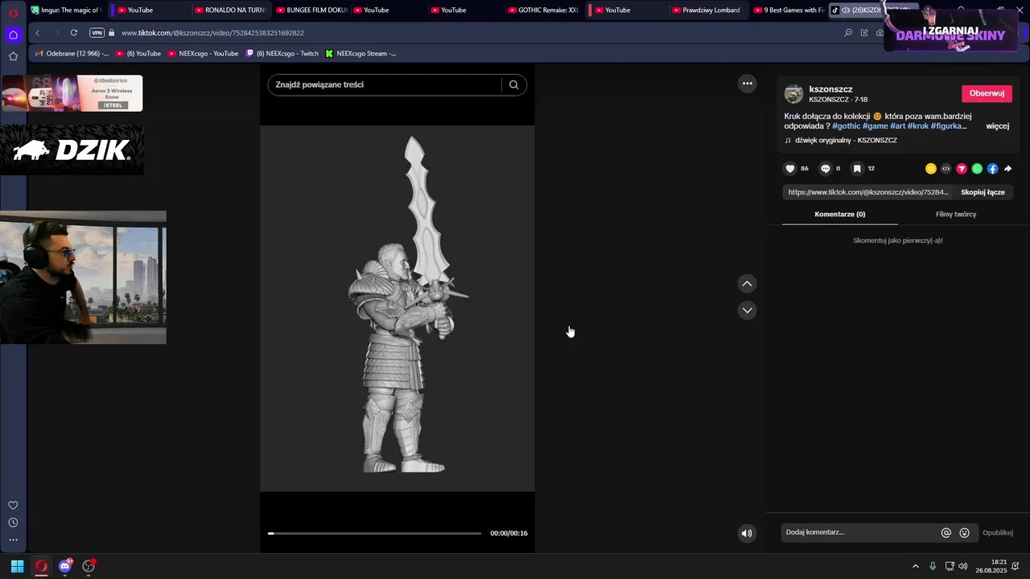This screenshot has height=579, width=1030.
Task: Switch to GOTHIC Remake tab
Action: 542,10
